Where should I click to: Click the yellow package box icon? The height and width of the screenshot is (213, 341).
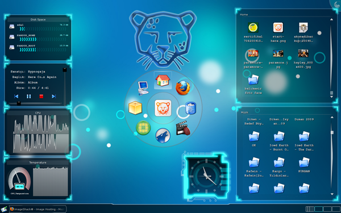coord(135,108)
